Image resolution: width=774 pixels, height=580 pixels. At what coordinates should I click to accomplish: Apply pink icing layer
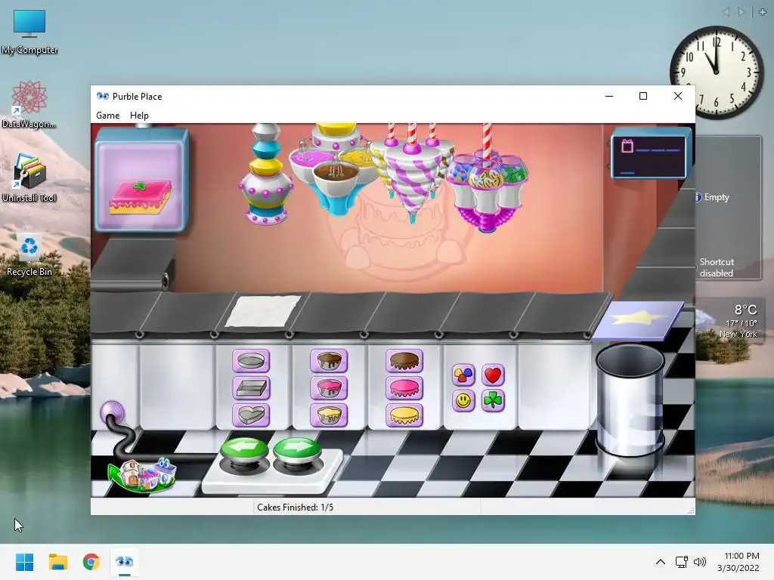404,388
